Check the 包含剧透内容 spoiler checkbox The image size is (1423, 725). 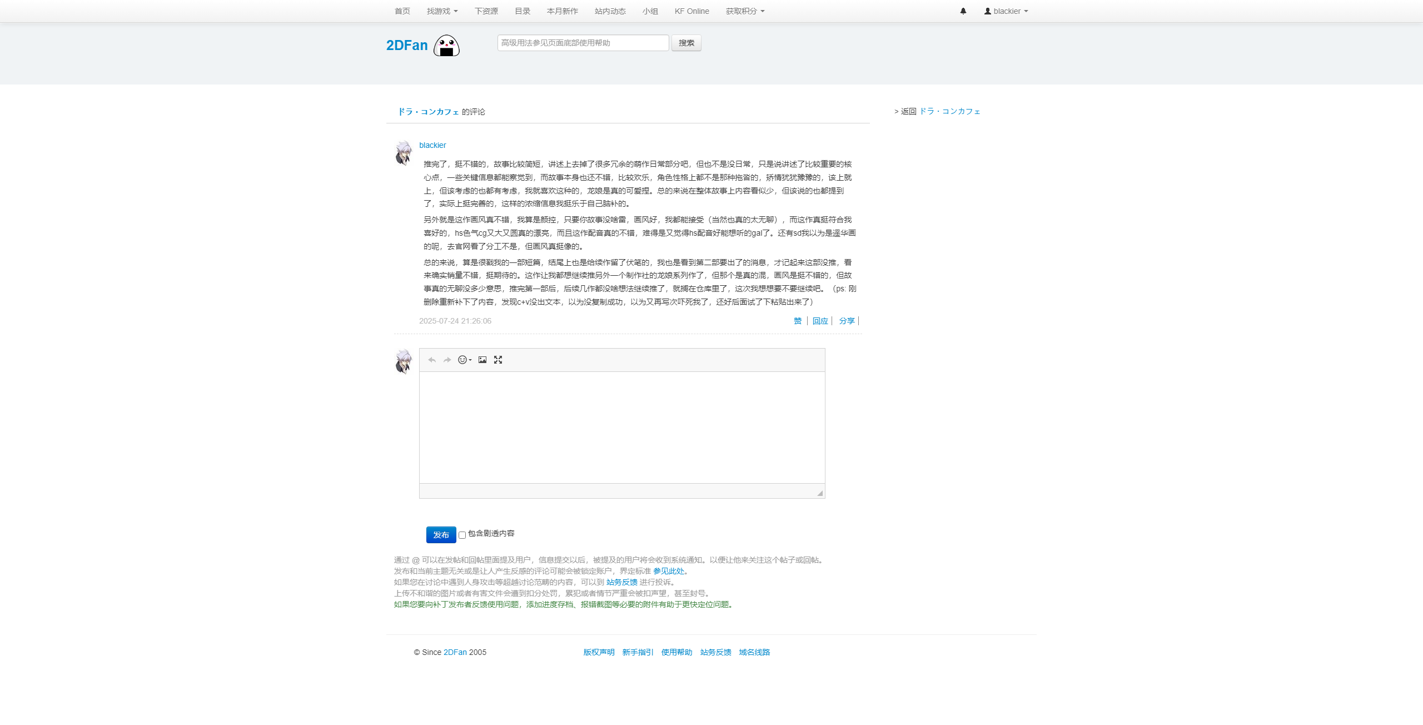pos(462,535)
